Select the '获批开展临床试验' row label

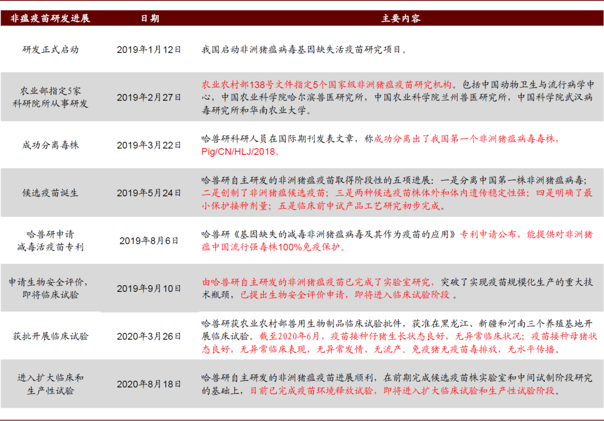click(50, 336)
